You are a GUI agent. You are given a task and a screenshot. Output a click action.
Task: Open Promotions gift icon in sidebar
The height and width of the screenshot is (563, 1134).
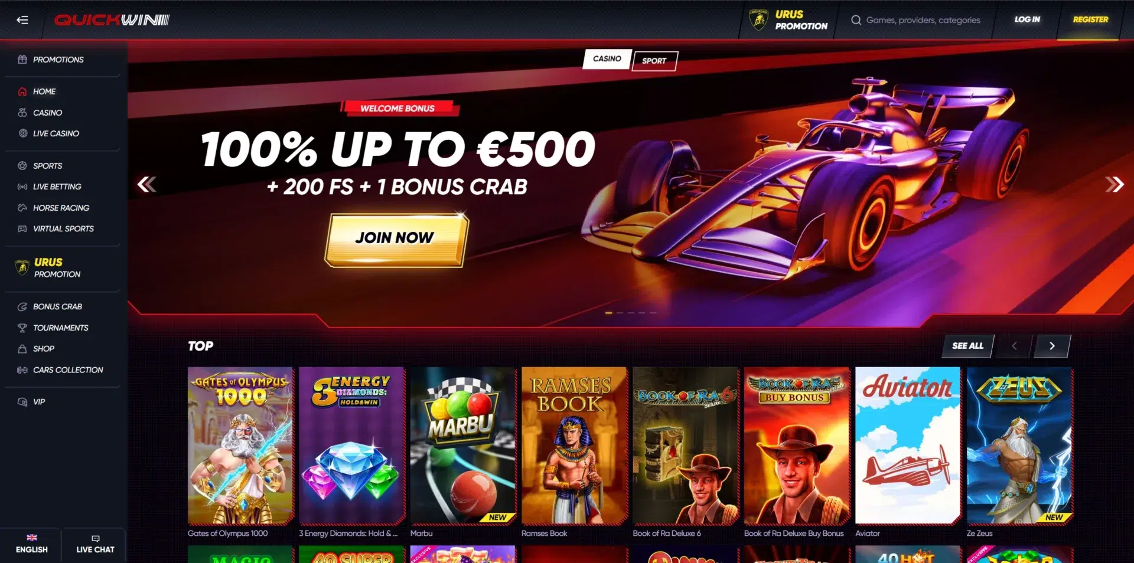(22, 60)
